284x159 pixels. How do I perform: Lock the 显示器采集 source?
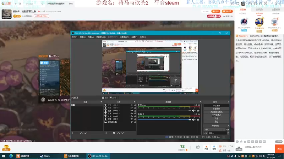click(135, 122)
